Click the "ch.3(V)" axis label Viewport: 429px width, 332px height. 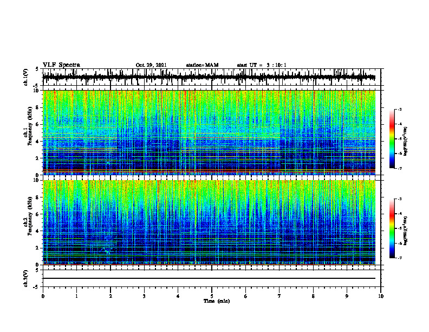[x=26, y=278]
